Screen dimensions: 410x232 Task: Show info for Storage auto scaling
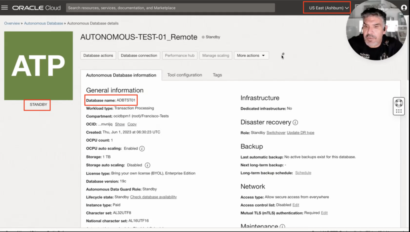(x=147, y=165)
